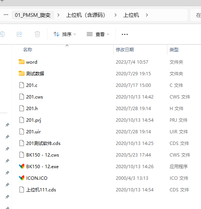Select the 201.prj file icon
The width and height of the screenshot is (201, 209).
click(22, 120)
